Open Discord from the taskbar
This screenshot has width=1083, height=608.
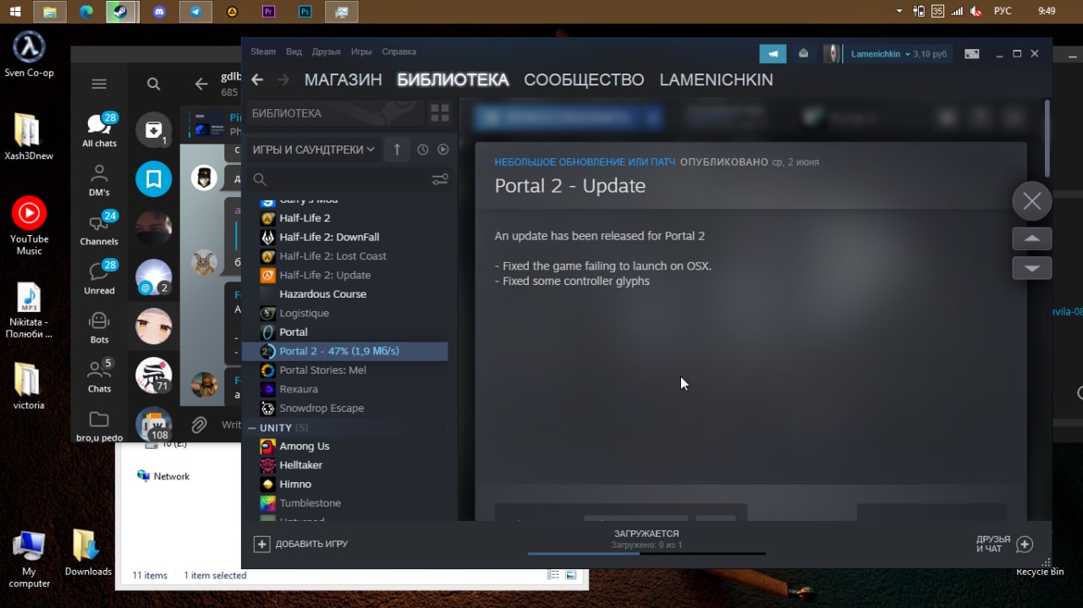point(159,12)
